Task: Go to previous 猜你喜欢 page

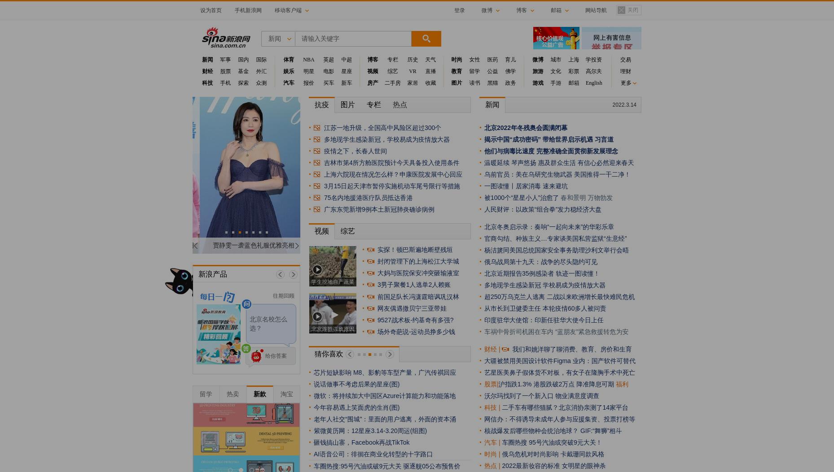Action: pos(350,354)
